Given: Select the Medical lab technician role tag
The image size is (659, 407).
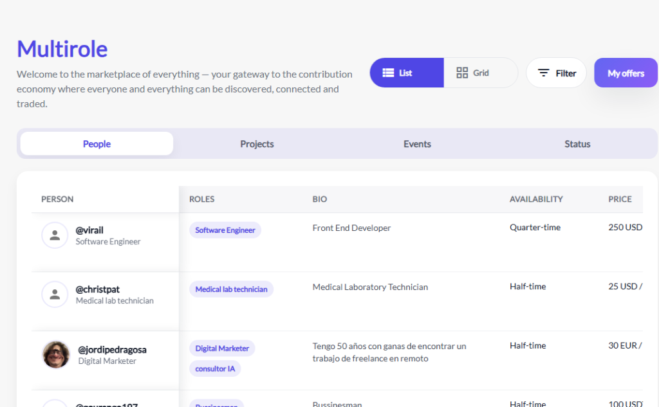Looking at the screenshot, I should tap(231, 289).
